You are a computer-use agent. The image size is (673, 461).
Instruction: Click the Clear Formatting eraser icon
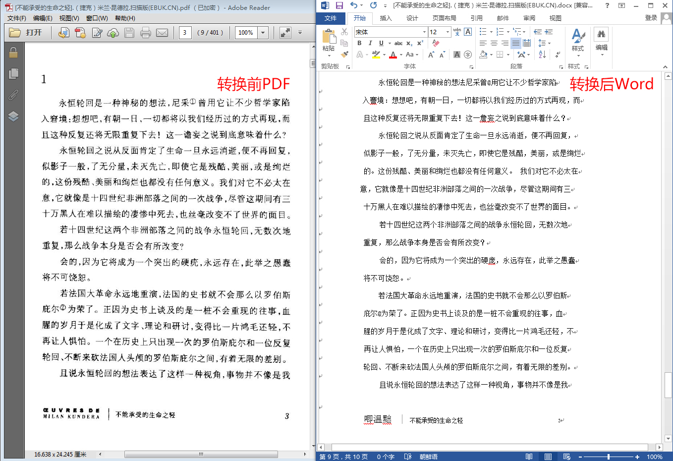(x=436, y=43)
